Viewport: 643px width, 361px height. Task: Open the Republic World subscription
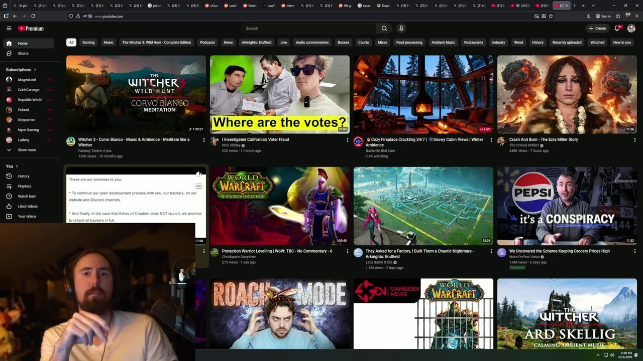point(30,100)
